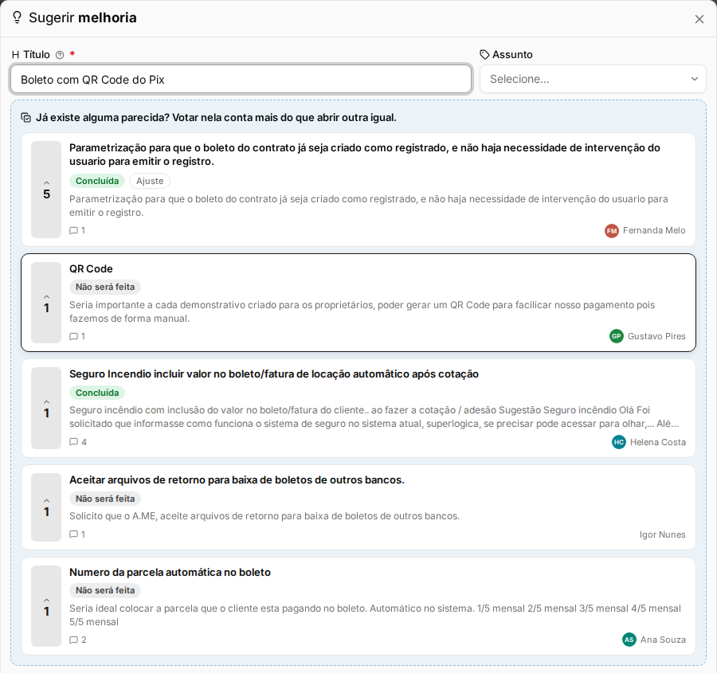Click the lightbulb icon beside Sugerir melhoria
This screenshot has height=673, width=717.
click(17, 18)
